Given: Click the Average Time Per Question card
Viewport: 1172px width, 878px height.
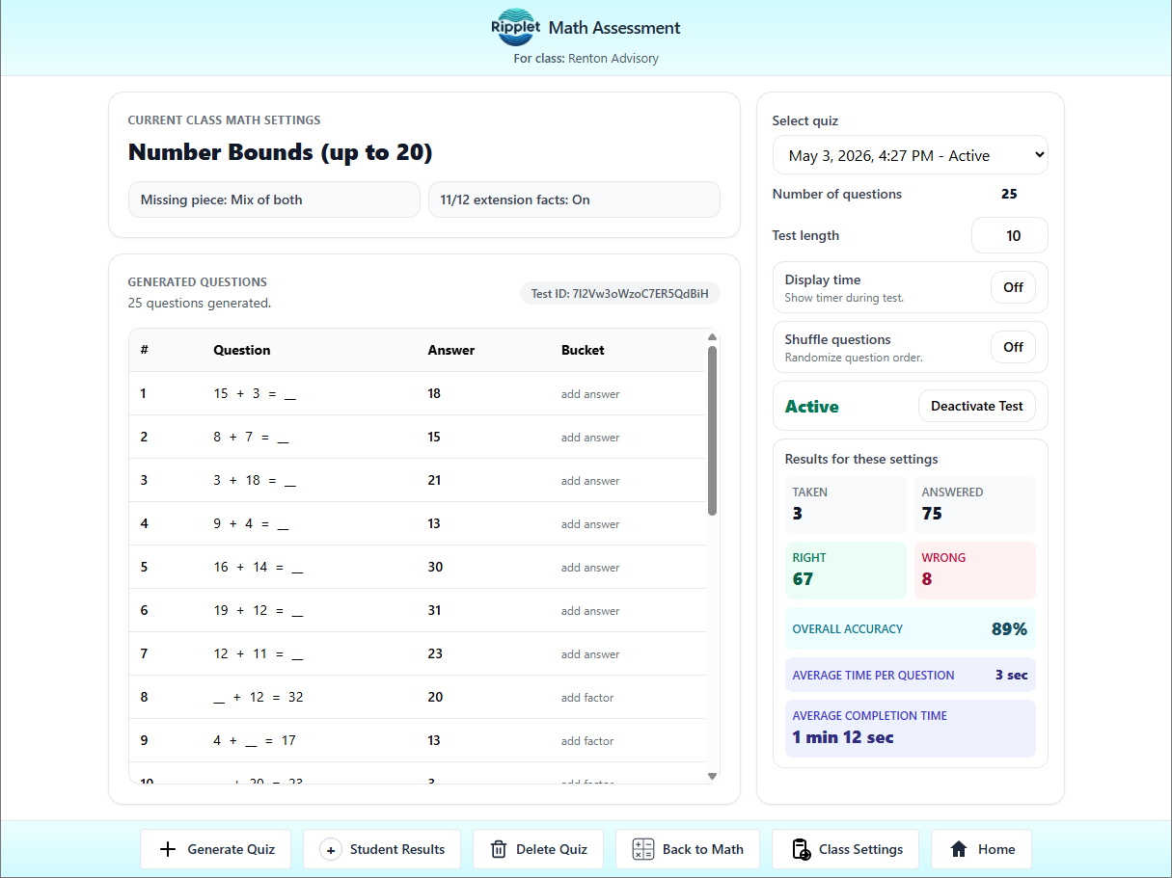Looking at the screenshot, I should (910, 675).
